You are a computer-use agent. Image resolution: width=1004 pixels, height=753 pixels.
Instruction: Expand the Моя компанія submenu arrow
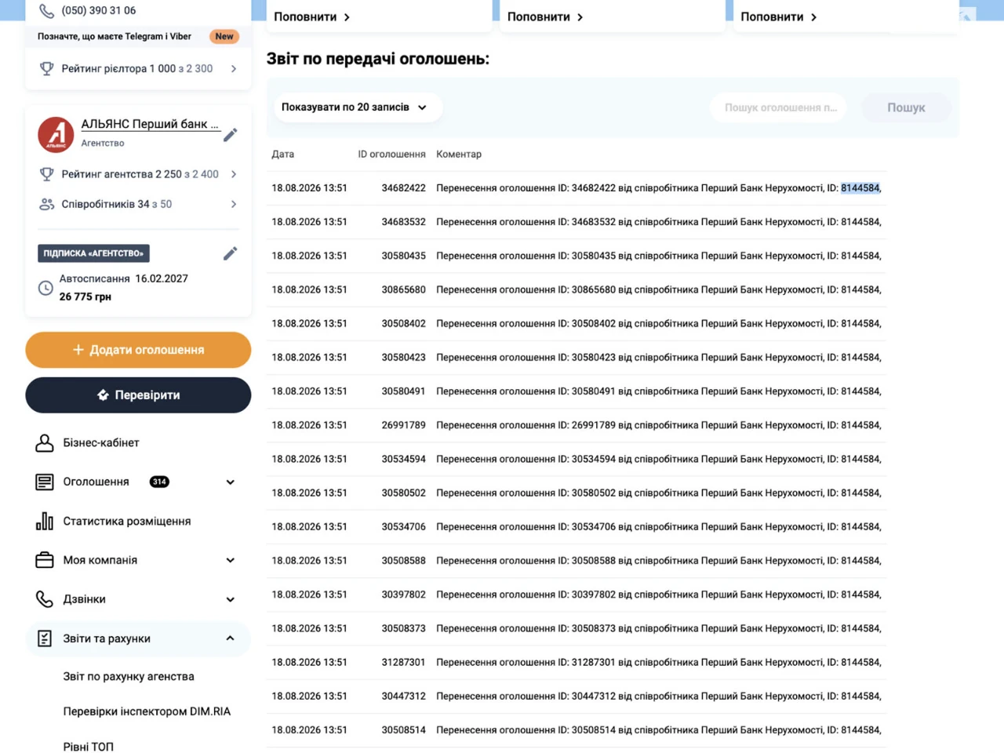(231, 561)
